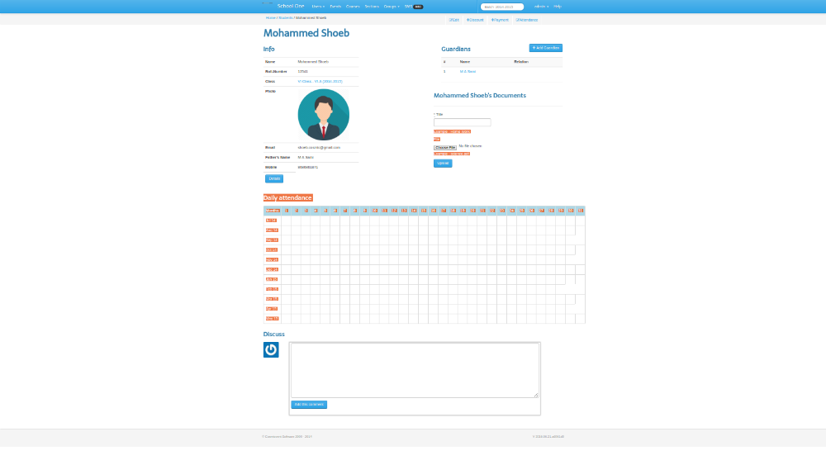Click the Choose File button
Image resolution: width=826 pixels, height=465 pixels.
445,148
